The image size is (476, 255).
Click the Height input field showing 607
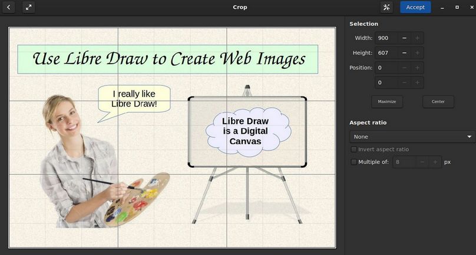pyautogui.click(x=386, y=53)
